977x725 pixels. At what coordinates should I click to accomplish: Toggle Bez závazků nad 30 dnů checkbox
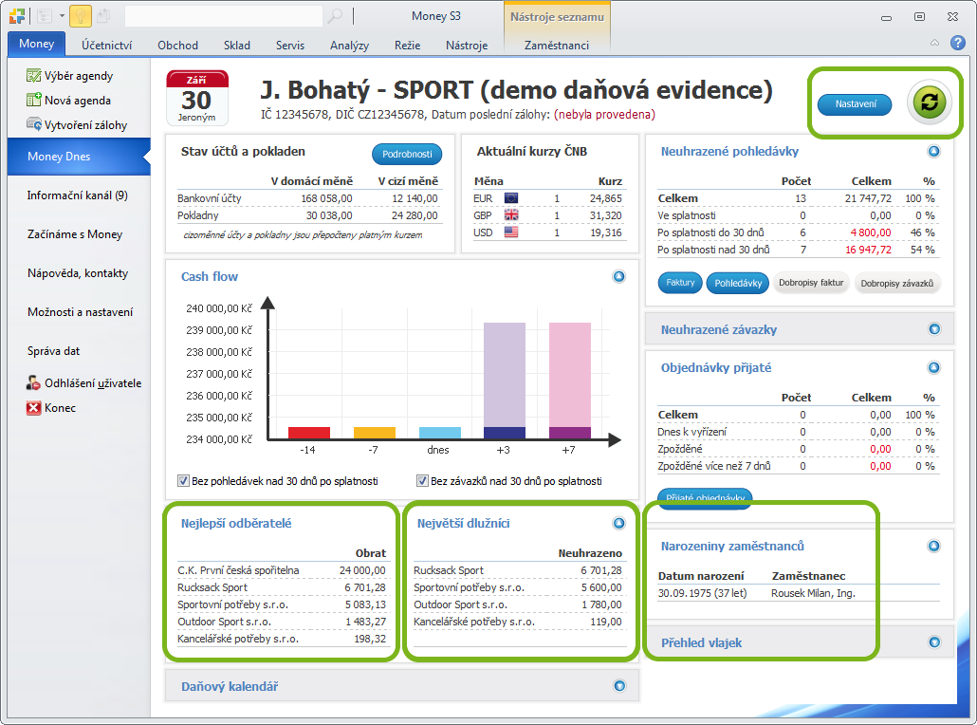tap(422, 480)
